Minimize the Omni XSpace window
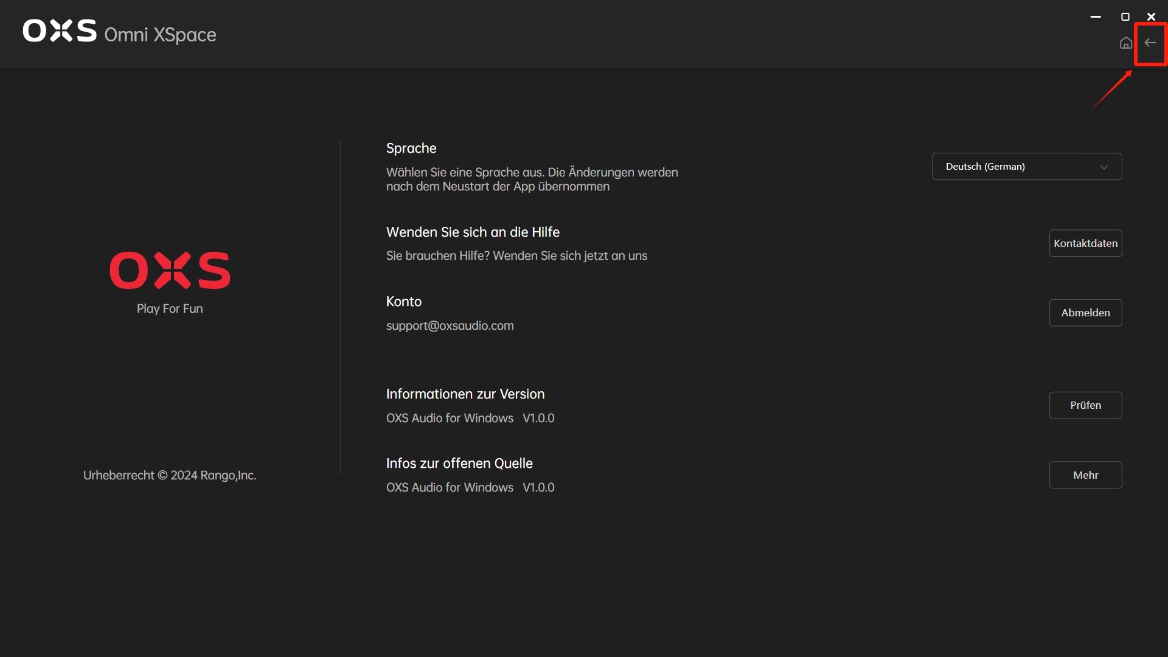Screen dimensions: 1168x657 point(1096,17)
